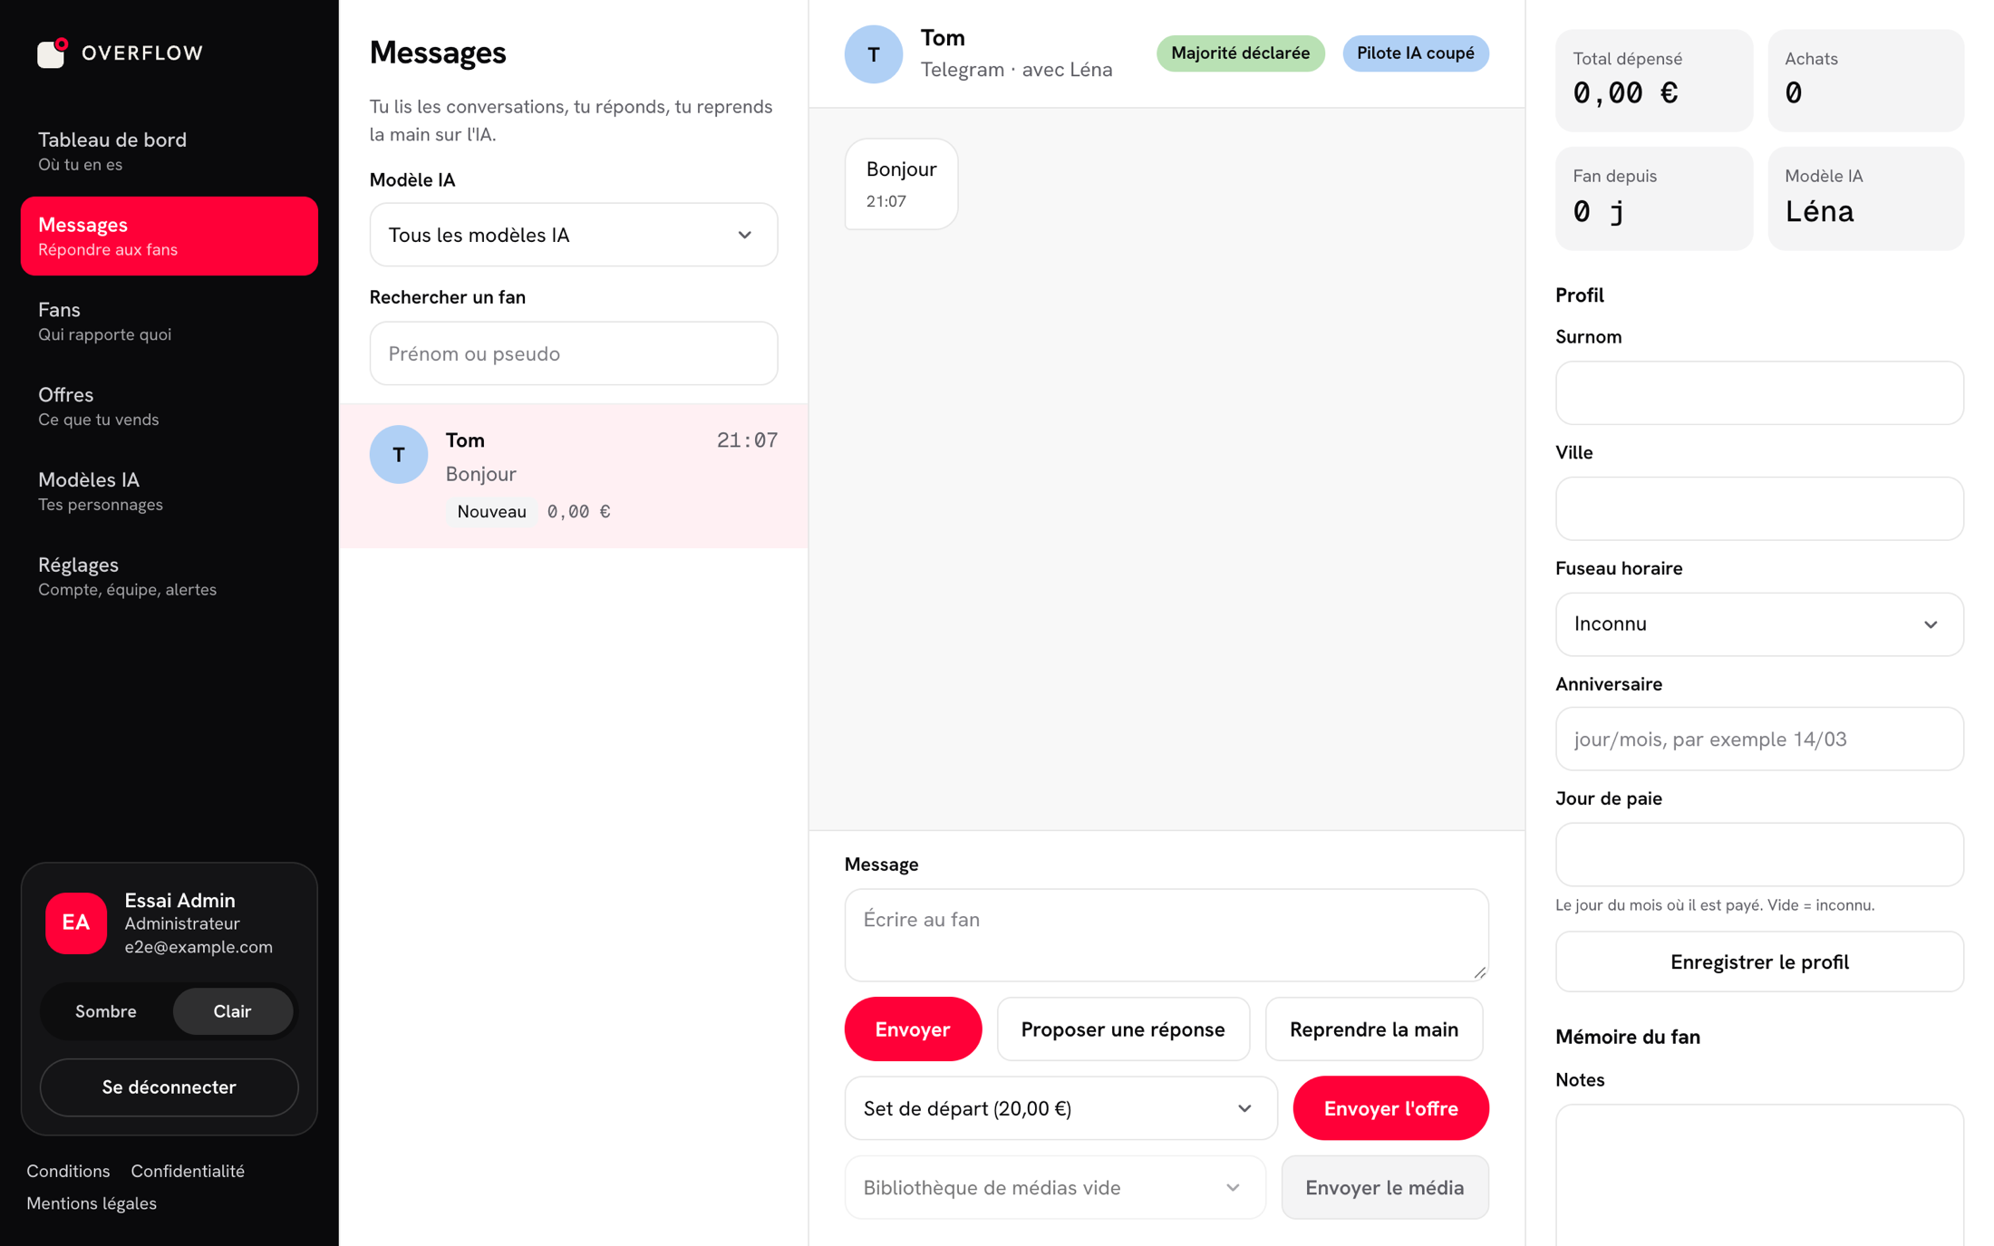
Task: Switch theme to Clair
Action: tap(232, 1010)
